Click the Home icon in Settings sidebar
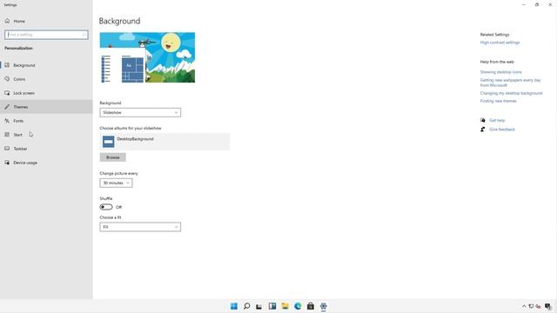The height and width of the screenshot is (313, 557). point(7,21)
